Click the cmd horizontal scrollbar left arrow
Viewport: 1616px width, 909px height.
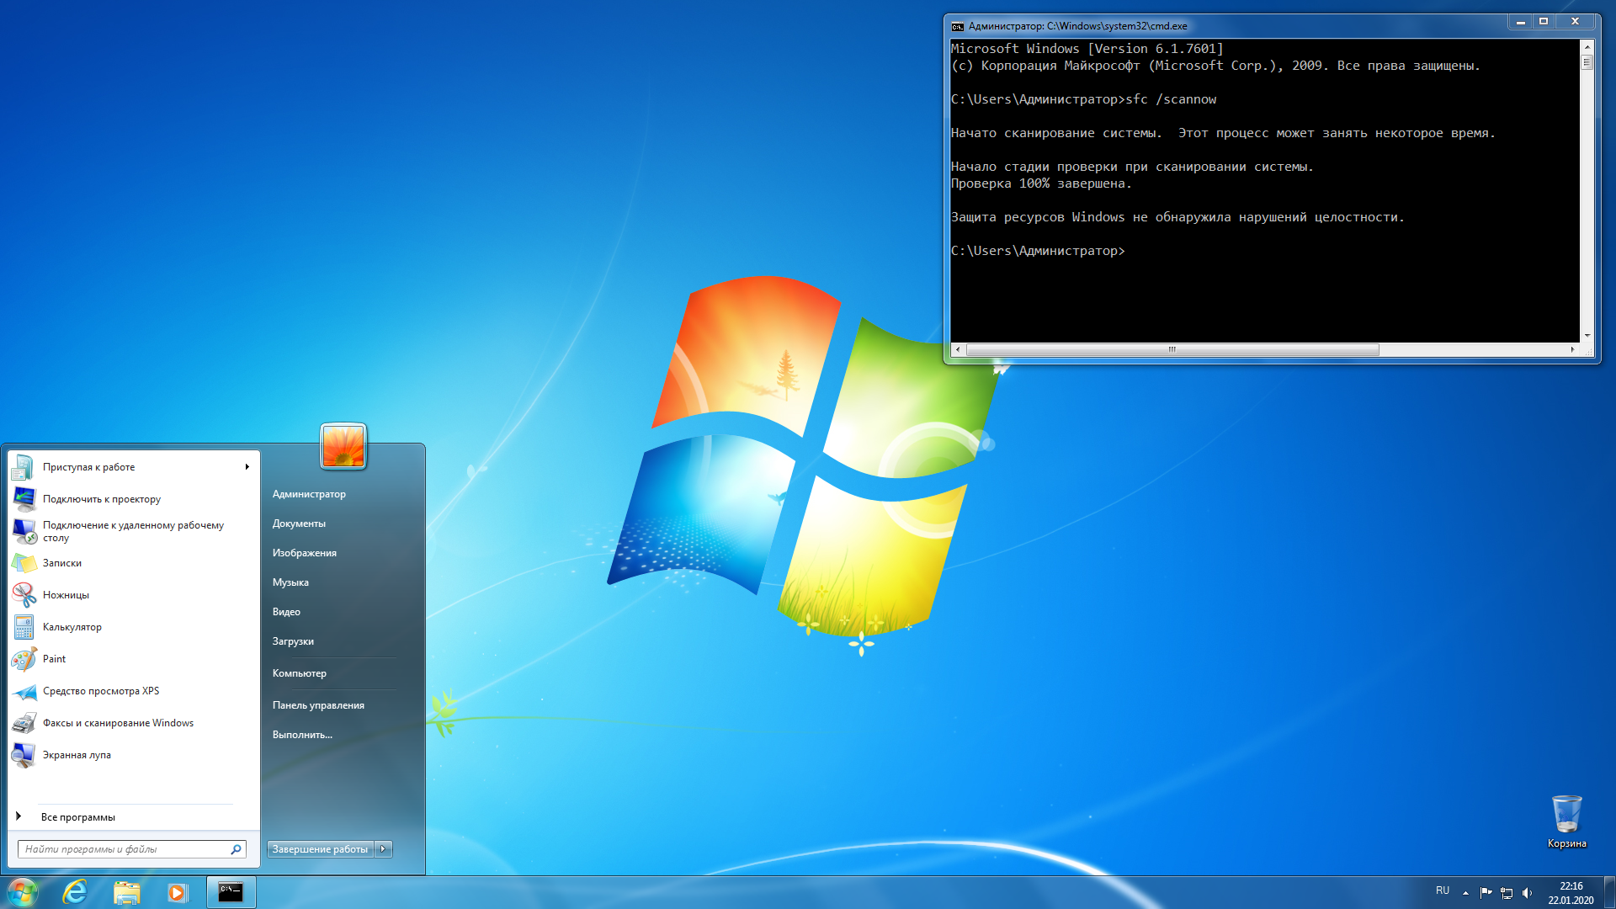tap(958, 349)
